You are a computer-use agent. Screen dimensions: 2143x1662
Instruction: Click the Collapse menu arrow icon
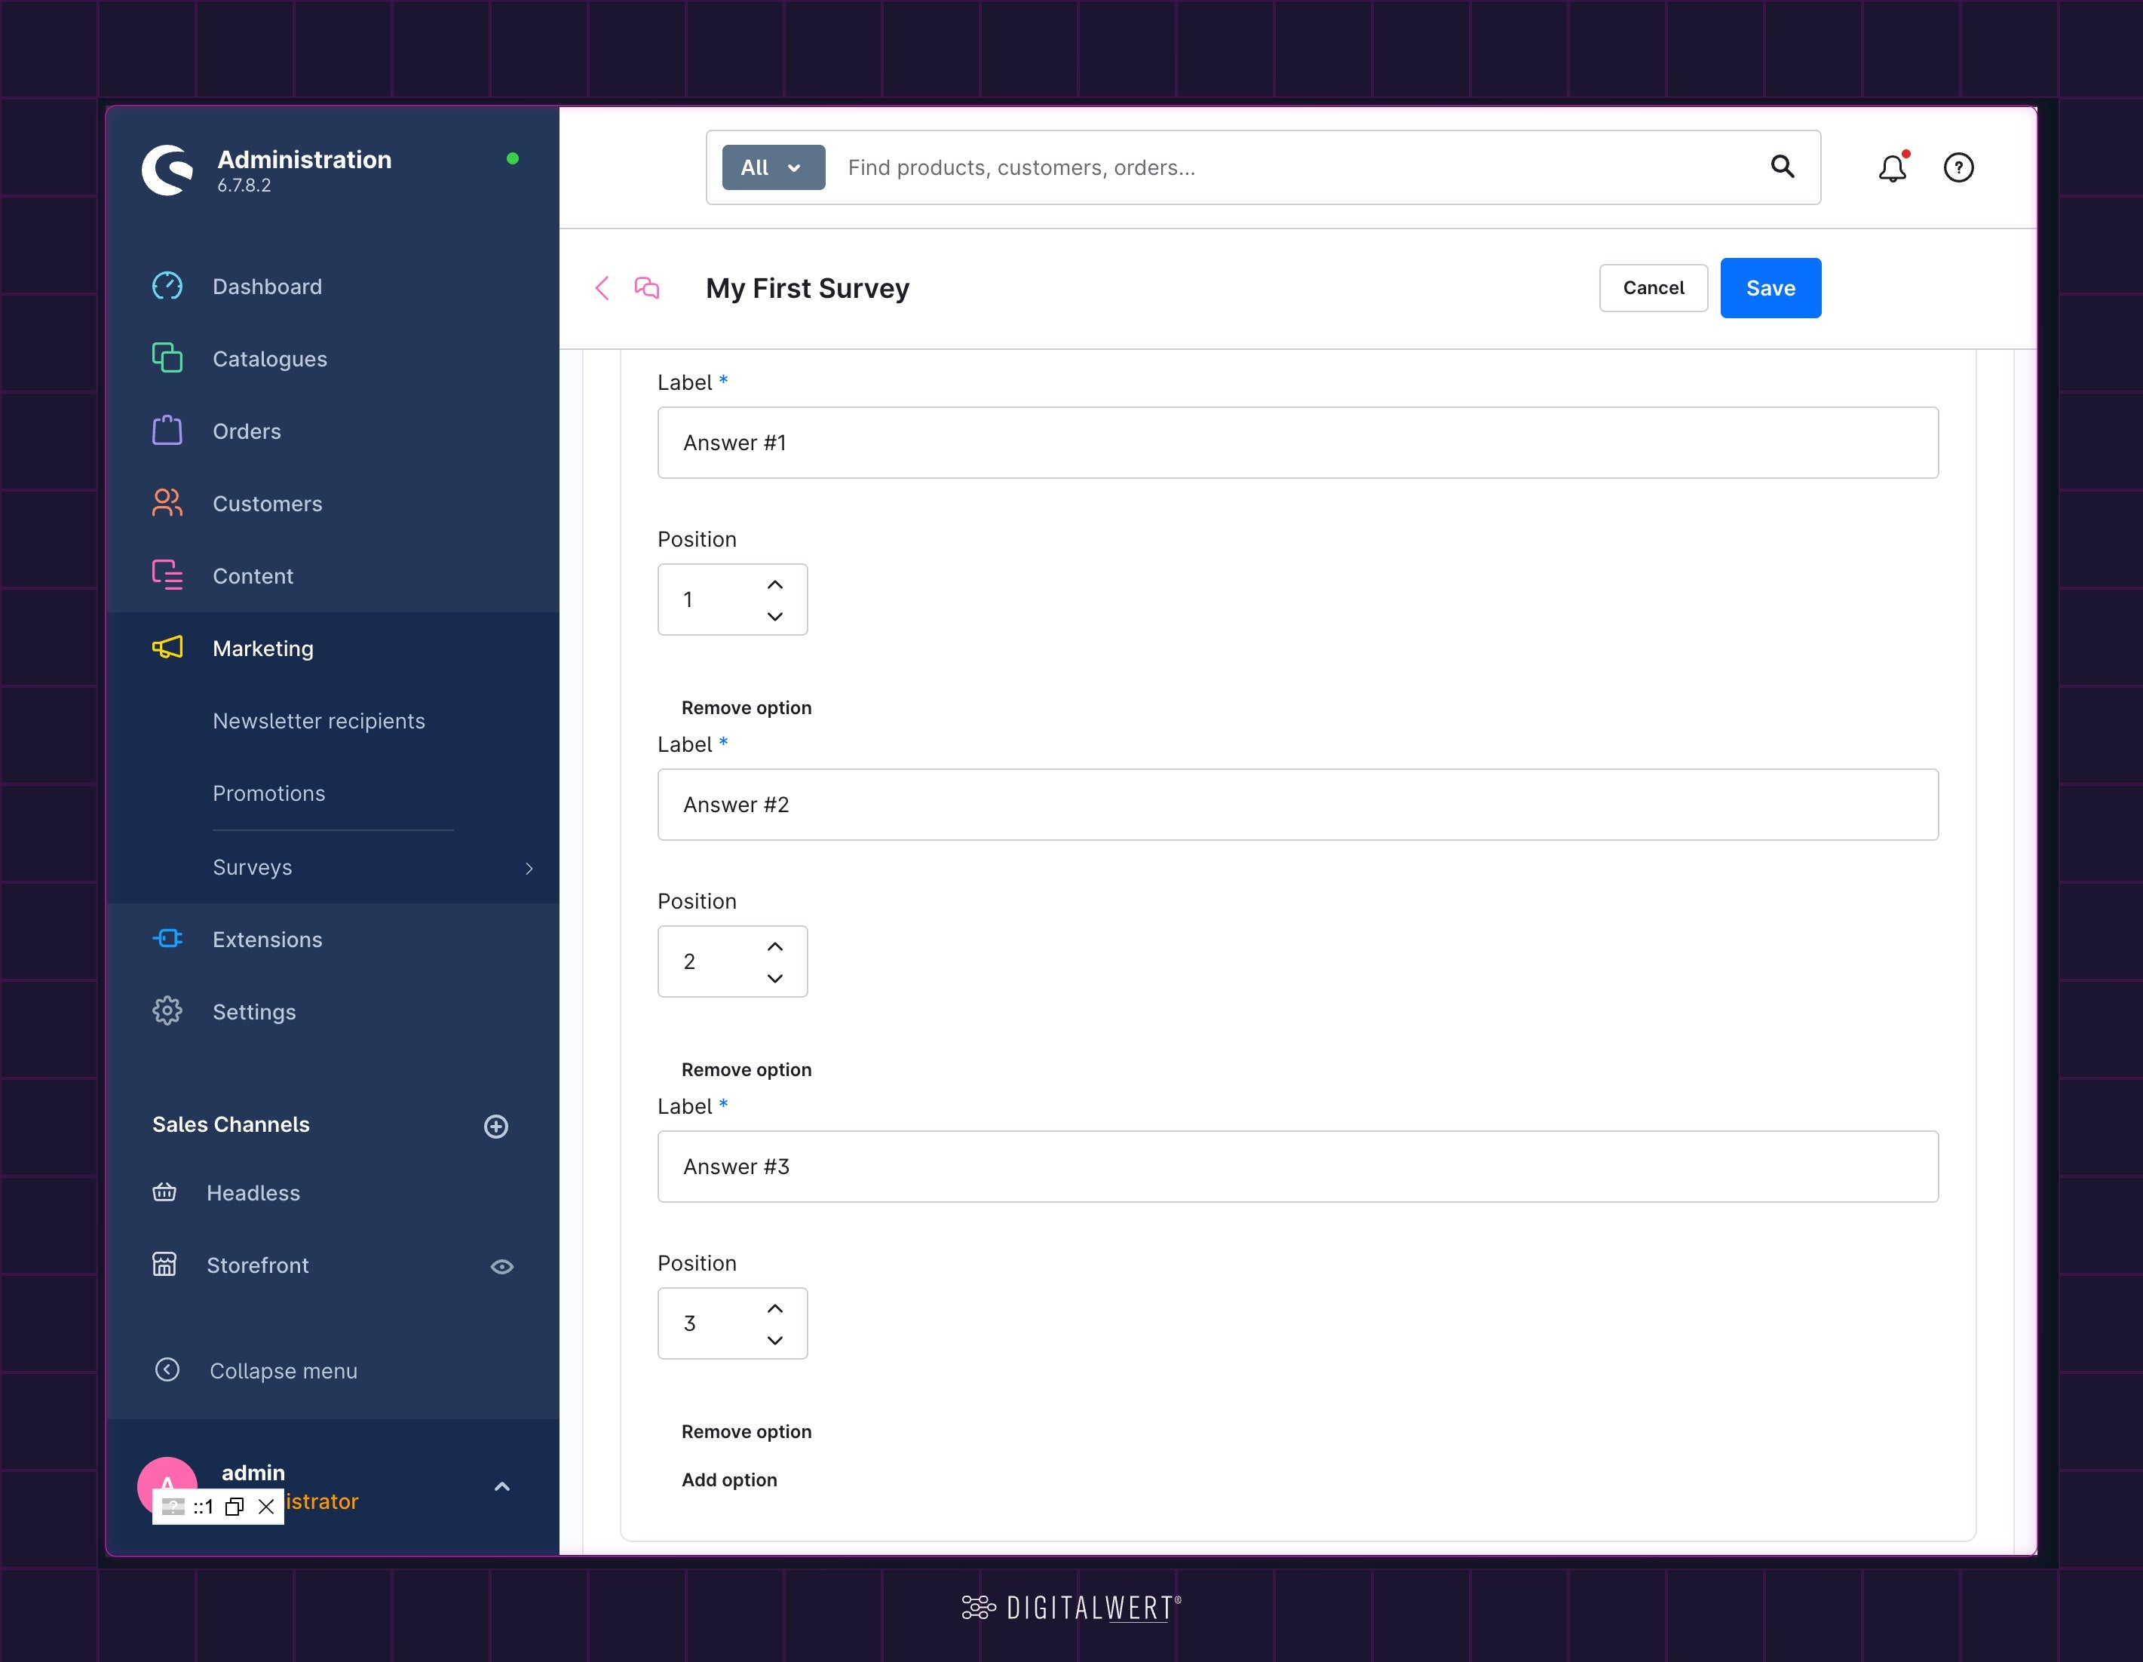click(167, 1369)
